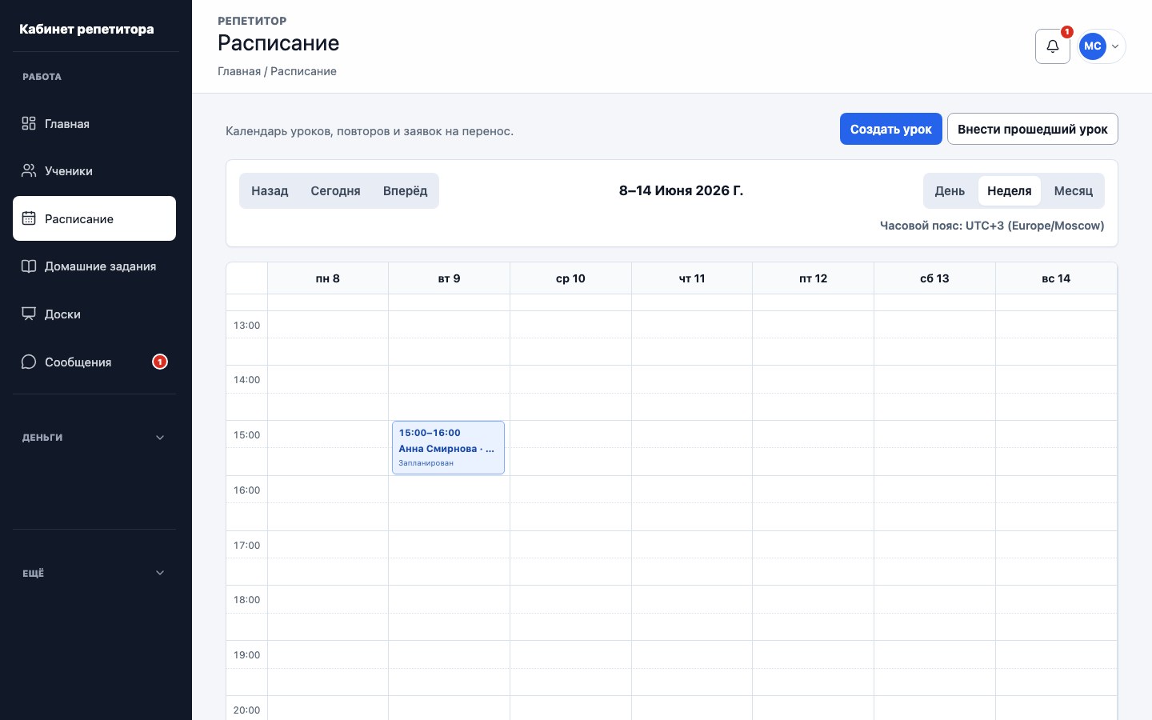The height and width of the screenshot is (720, 1152).
Task: Click the Ученики people icon
Action: [29, 170]
